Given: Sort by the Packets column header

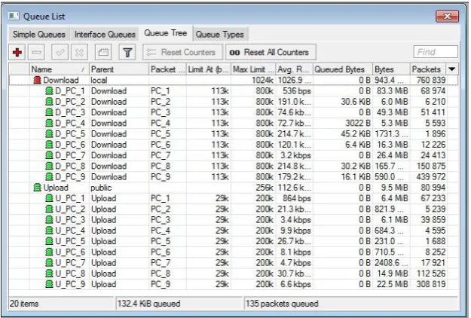Looking at the screenshot, I should pos(429,69).
